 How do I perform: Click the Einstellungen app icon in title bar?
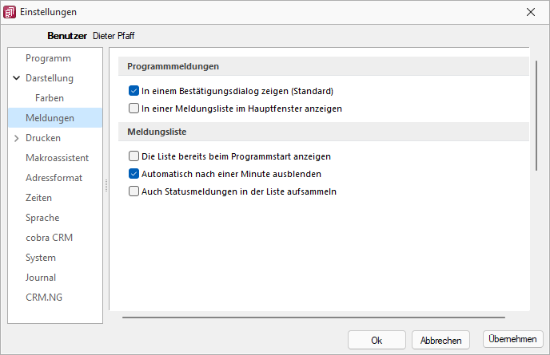(10, 12)
